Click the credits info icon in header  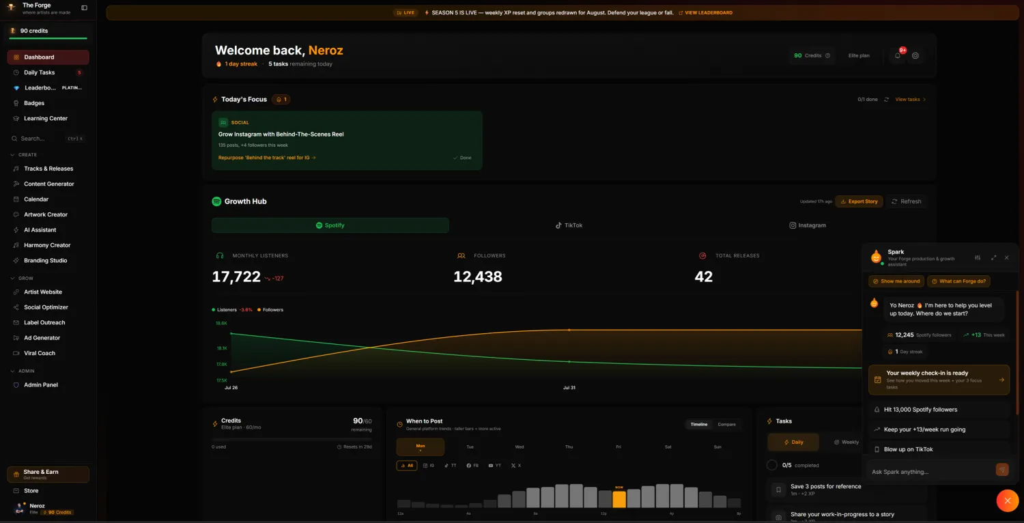click(827, 55)
